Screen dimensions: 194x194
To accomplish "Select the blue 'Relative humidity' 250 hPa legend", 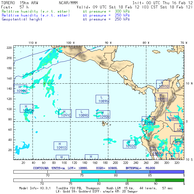I will 36,15.
